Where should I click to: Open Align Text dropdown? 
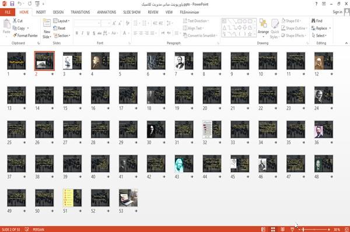click(x=193, y=28)
